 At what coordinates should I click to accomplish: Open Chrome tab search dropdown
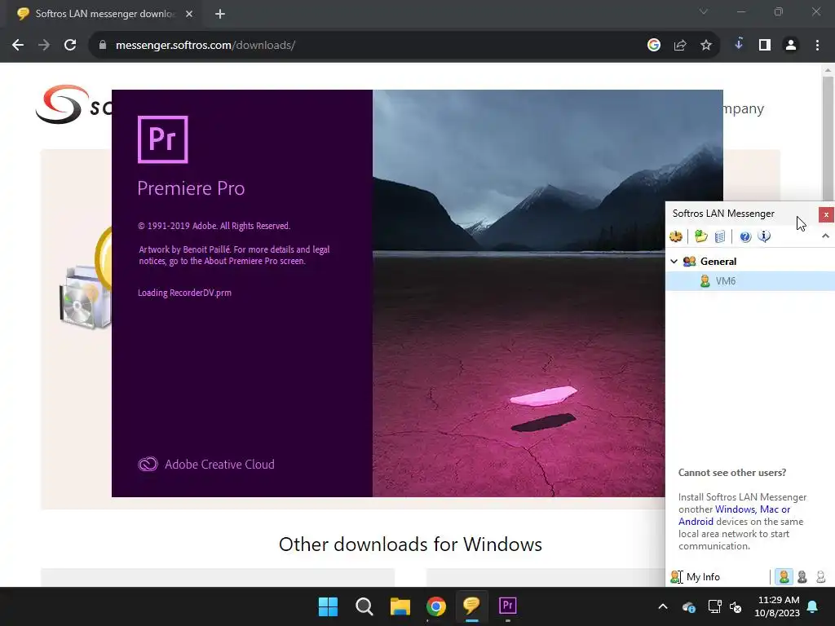704,11
